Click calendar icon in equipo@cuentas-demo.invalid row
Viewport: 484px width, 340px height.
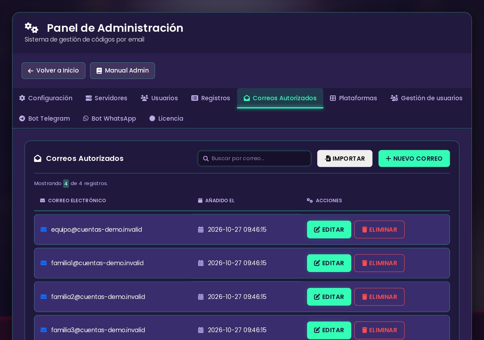201,230
